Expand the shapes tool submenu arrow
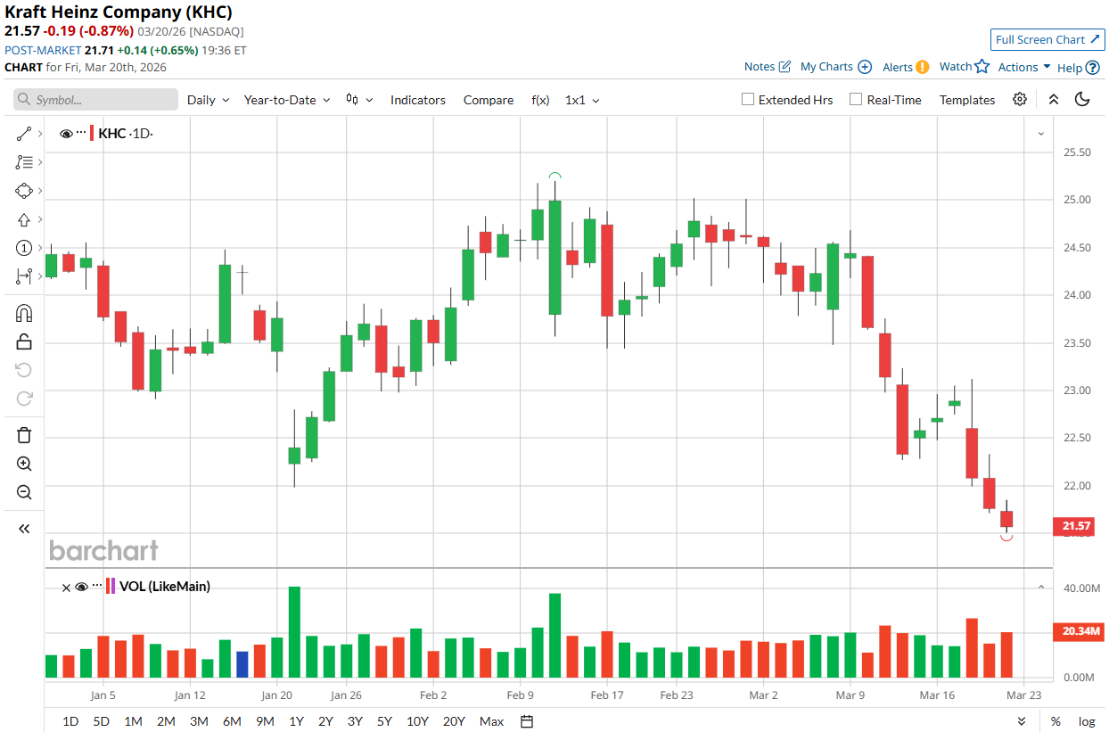 point(40,191)
